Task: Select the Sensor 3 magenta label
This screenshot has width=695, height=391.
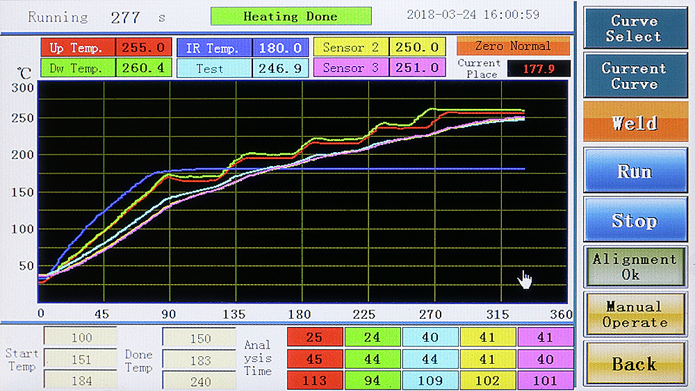Action: [x=351, y=68]
